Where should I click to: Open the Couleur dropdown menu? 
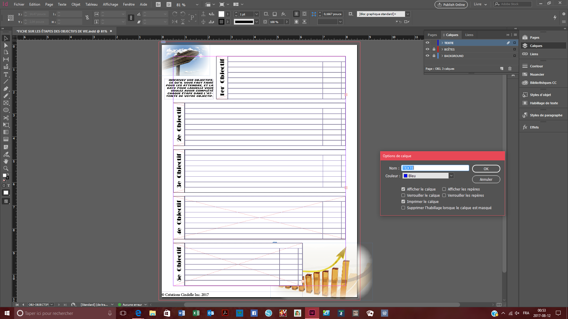pos(451,176)
